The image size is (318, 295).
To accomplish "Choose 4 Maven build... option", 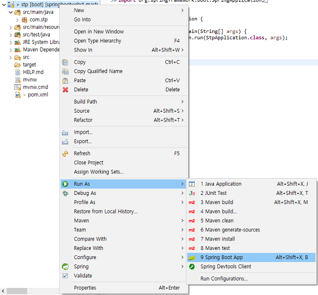I will pos(252,211).
